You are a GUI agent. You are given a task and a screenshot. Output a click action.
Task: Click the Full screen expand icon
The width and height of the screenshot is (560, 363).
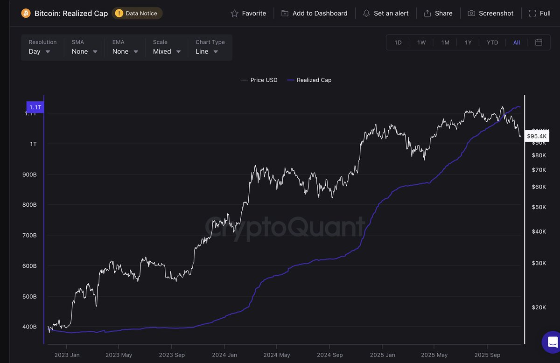pos(532,13)
